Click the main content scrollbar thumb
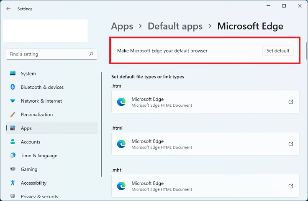 pos(306,51)
